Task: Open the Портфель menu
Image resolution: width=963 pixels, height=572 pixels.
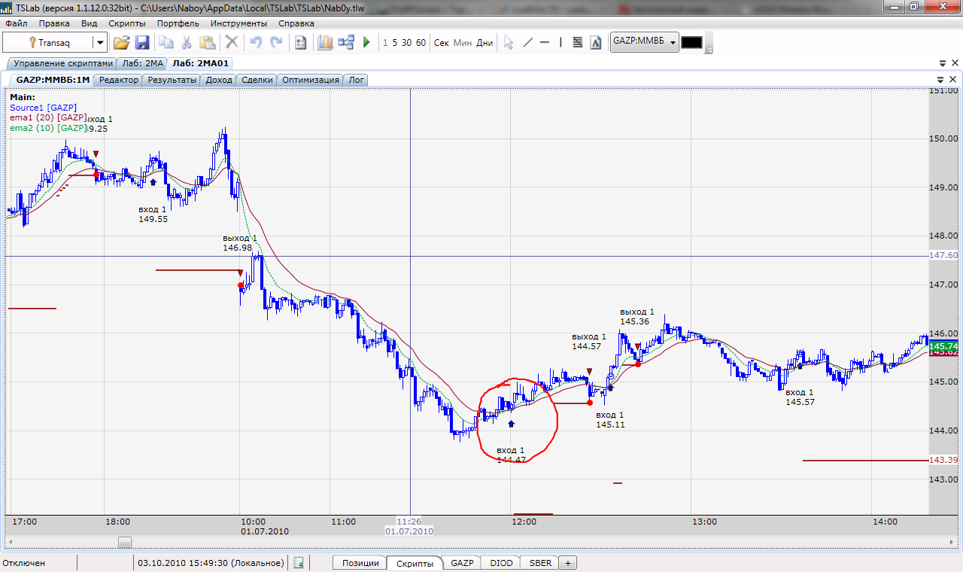Action: (178, 23)
